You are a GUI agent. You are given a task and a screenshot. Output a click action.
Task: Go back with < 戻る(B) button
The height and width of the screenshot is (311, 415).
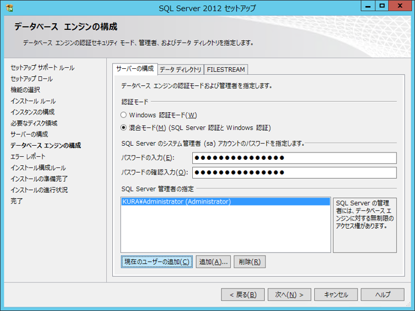coord(243,295)
